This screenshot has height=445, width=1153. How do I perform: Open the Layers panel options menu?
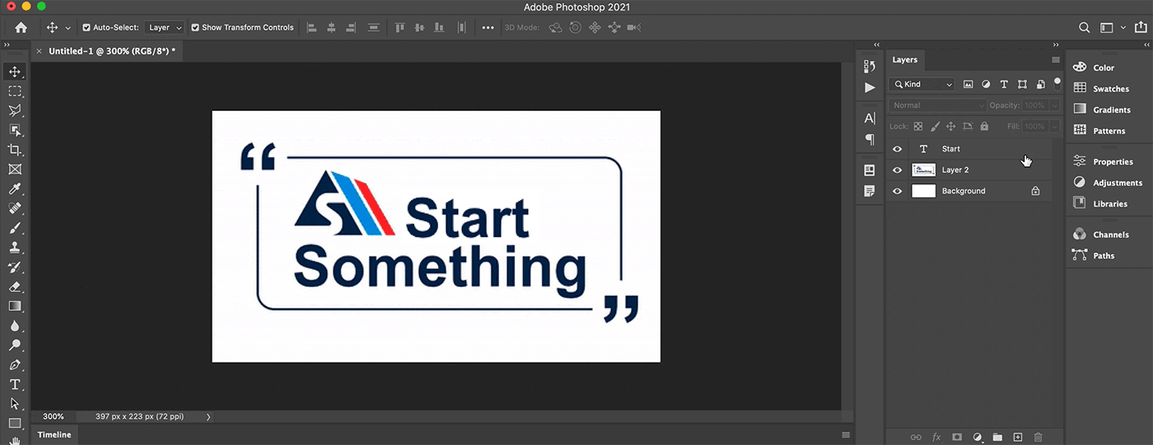(x=1056, y=60)
